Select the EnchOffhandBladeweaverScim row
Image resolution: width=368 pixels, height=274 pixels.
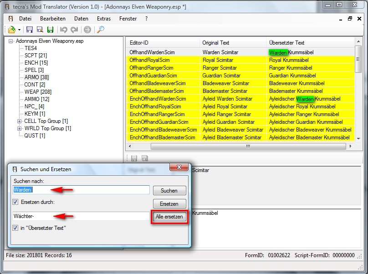click(x=240, y=130)
